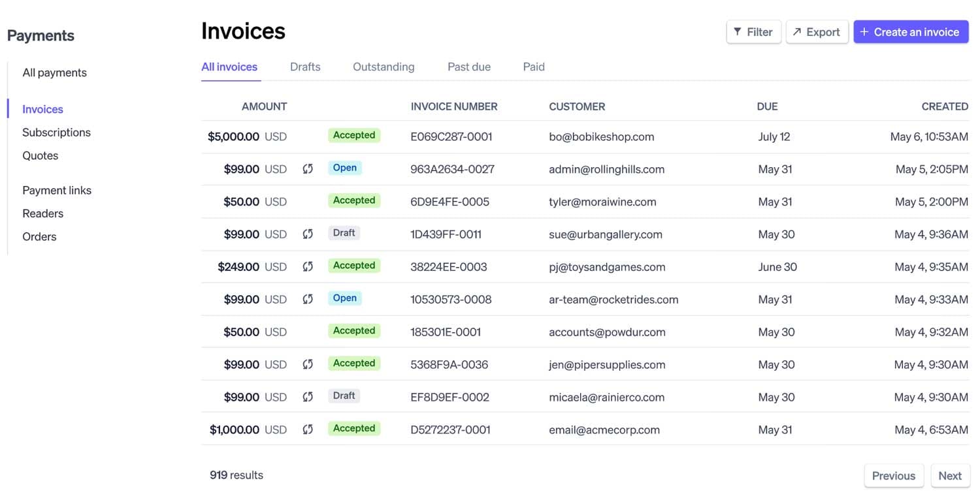Open Subscriptions in the sidebar
Screen dimensions: 980x498
(56, 132)
